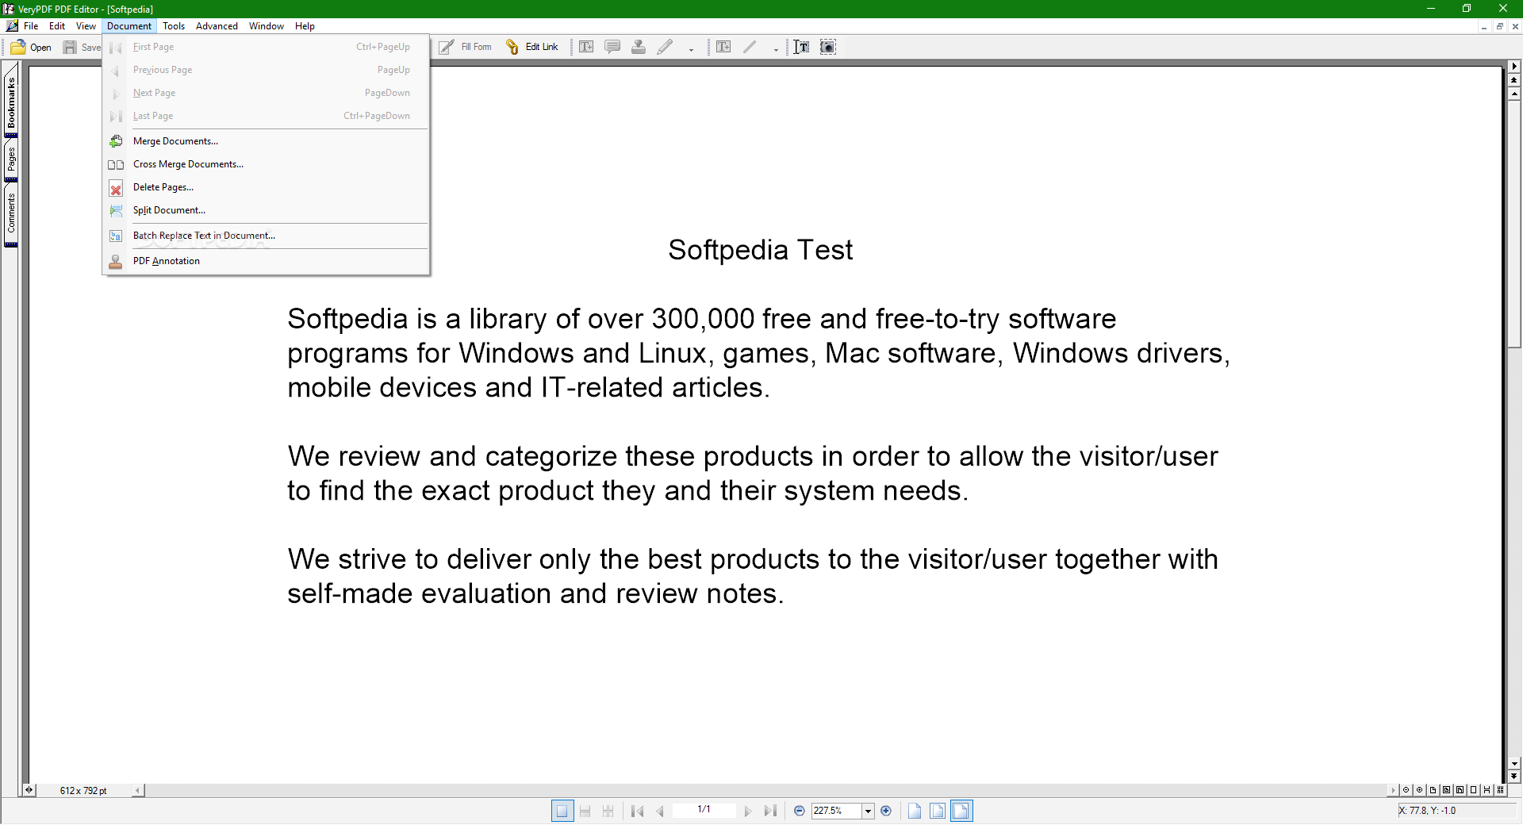1523x825 pixels.
Task: Select the line drawing tool
Action: pyautogui.click(x=750, y=48)
